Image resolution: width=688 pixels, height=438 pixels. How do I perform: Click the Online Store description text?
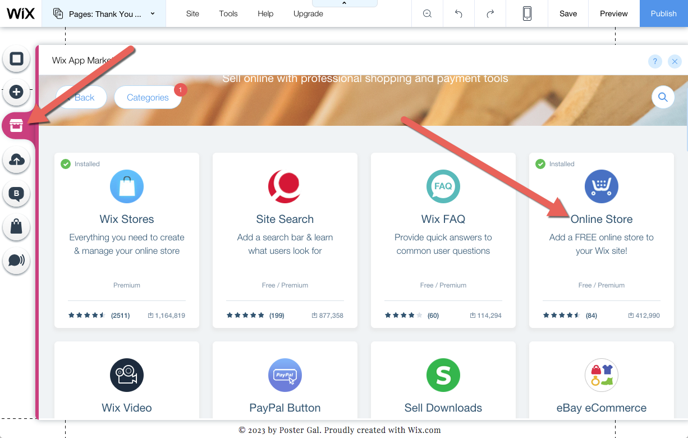click(x=602, y=244)
